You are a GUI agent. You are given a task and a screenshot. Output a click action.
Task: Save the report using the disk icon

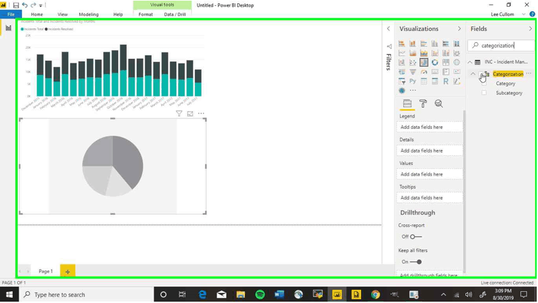(x=16, y=5)
